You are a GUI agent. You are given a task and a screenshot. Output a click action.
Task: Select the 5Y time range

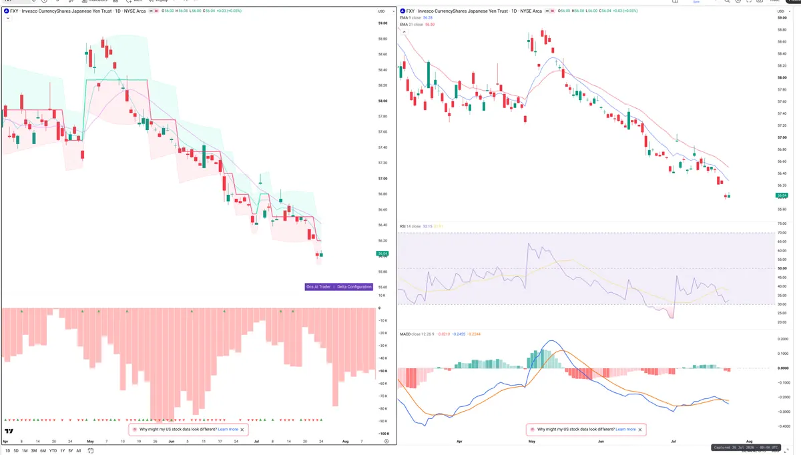coord(70,450)
